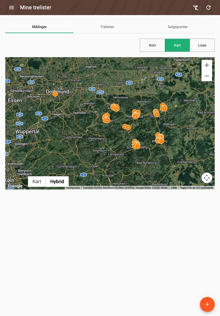This screenshot has width=220, height=316.
Task: Click the marker cluster above Bad Berleburg
Action: click(x=136, y=144)
